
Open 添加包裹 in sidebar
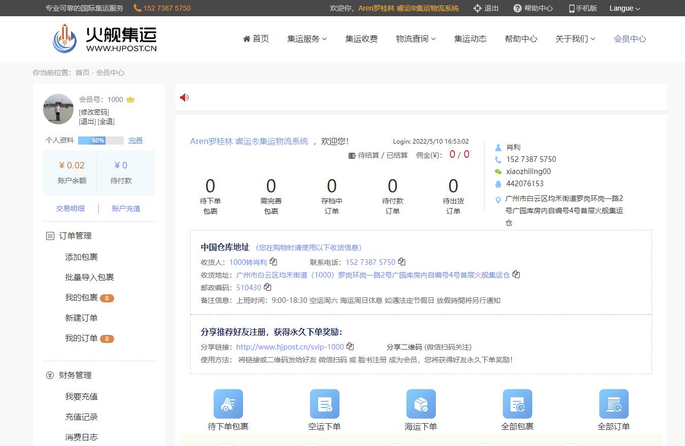pos(81,257)
